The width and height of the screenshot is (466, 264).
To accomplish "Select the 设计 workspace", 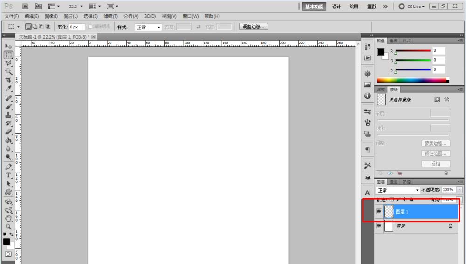I will pyautogui.click(x=336, y=6).
